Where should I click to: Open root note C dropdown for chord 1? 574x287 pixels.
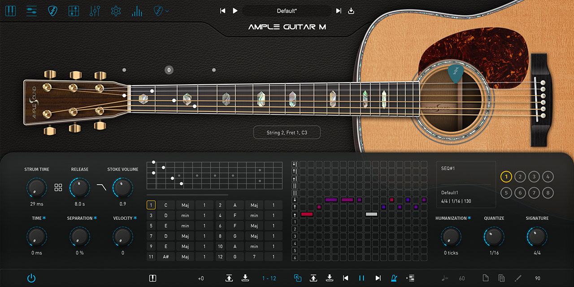[165, 205]
